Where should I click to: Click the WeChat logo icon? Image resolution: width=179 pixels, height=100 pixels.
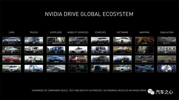[151, 92]
